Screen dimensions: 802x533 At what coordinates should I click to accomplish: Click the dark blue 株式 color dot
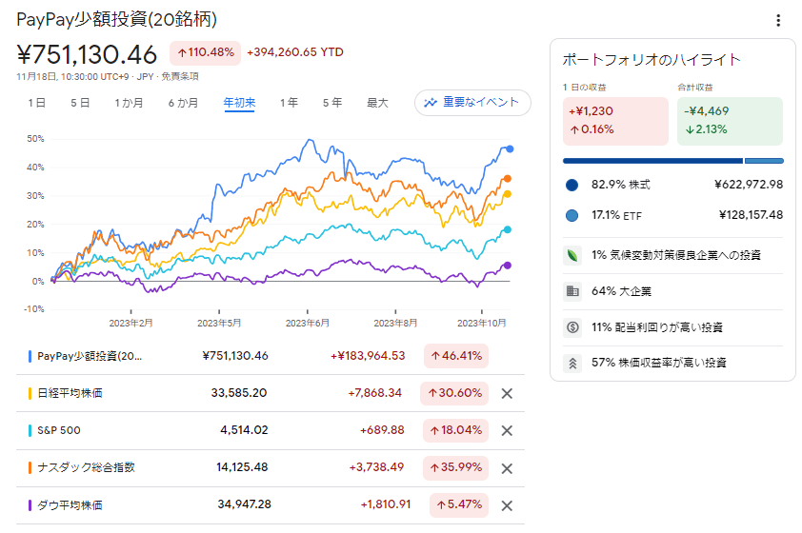pos(572,185)
